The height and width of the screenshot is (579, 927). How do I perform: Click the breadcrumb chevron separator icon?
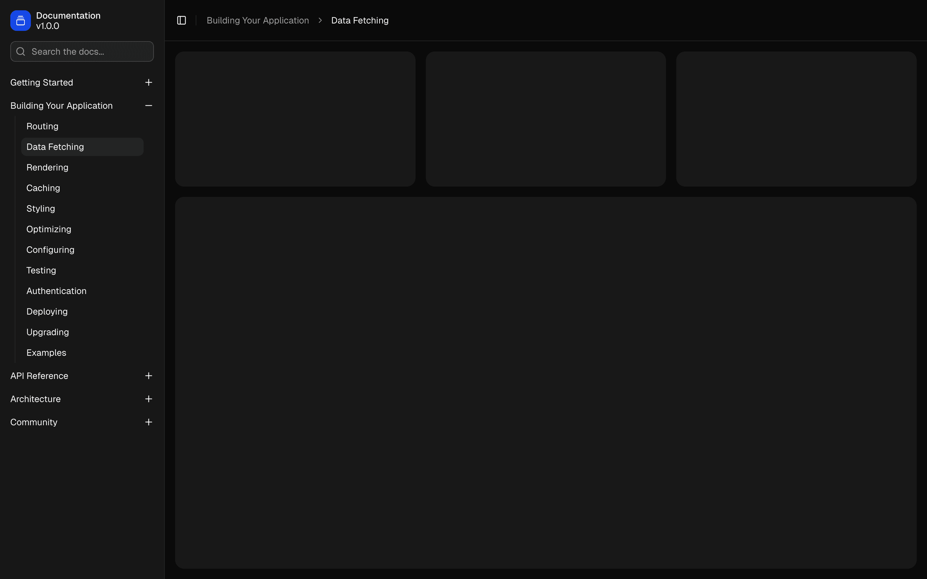[320, 20]
